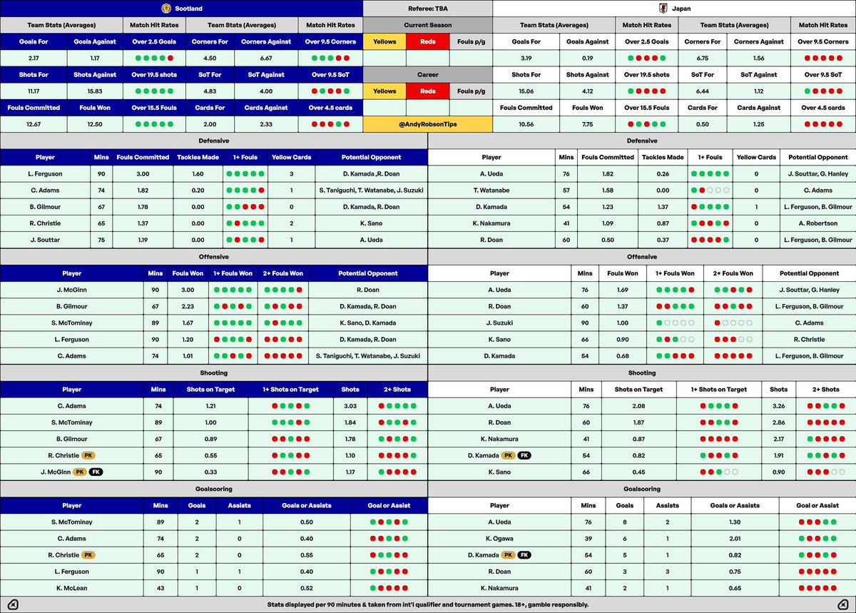Click the '@AndyRobsonTips' yellow handle cell
856x613 pixels.
point(427,124)
